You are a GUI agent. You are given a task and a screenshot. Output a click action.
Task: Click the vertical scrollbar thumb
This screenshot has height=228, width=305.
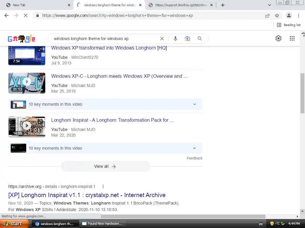(x=302, y=93)
